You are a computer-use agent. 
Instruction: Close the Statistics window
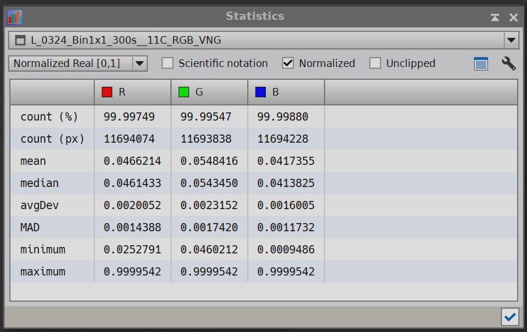[x=513, y=17]
